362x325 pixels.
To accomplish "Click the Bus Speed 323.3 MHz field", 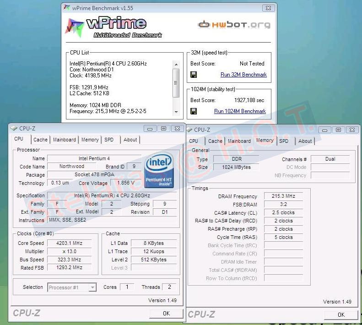I will 69,260.
